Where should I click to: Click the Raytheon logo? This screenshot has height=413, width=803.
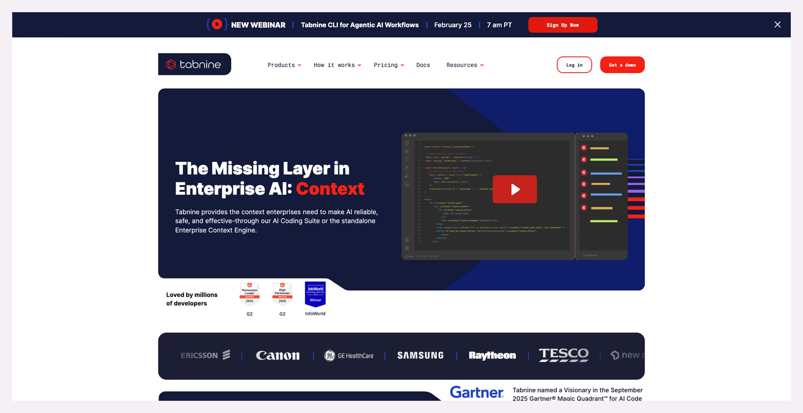point(492,355)
